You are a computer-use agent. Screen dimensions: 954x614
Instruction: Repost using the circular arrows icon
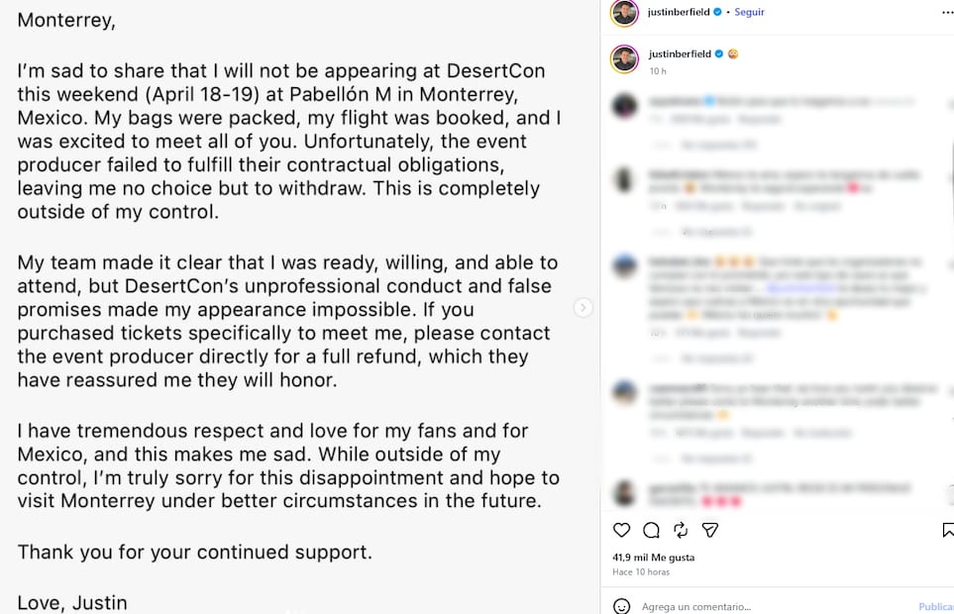681,530
